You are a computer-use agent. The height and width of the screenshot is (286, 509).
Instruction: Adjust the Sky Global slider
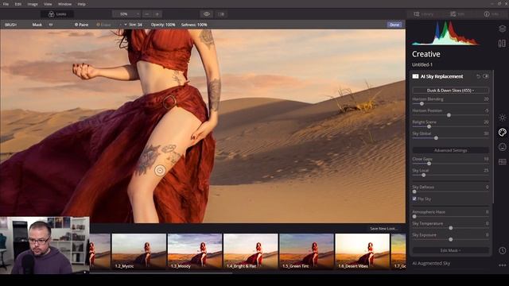(x=450, y=138)
